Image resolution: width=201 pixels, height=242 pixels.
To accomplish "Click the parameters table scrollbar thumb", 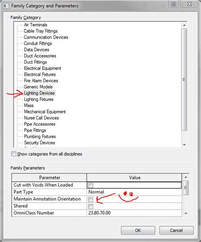I will click(186, 188).
